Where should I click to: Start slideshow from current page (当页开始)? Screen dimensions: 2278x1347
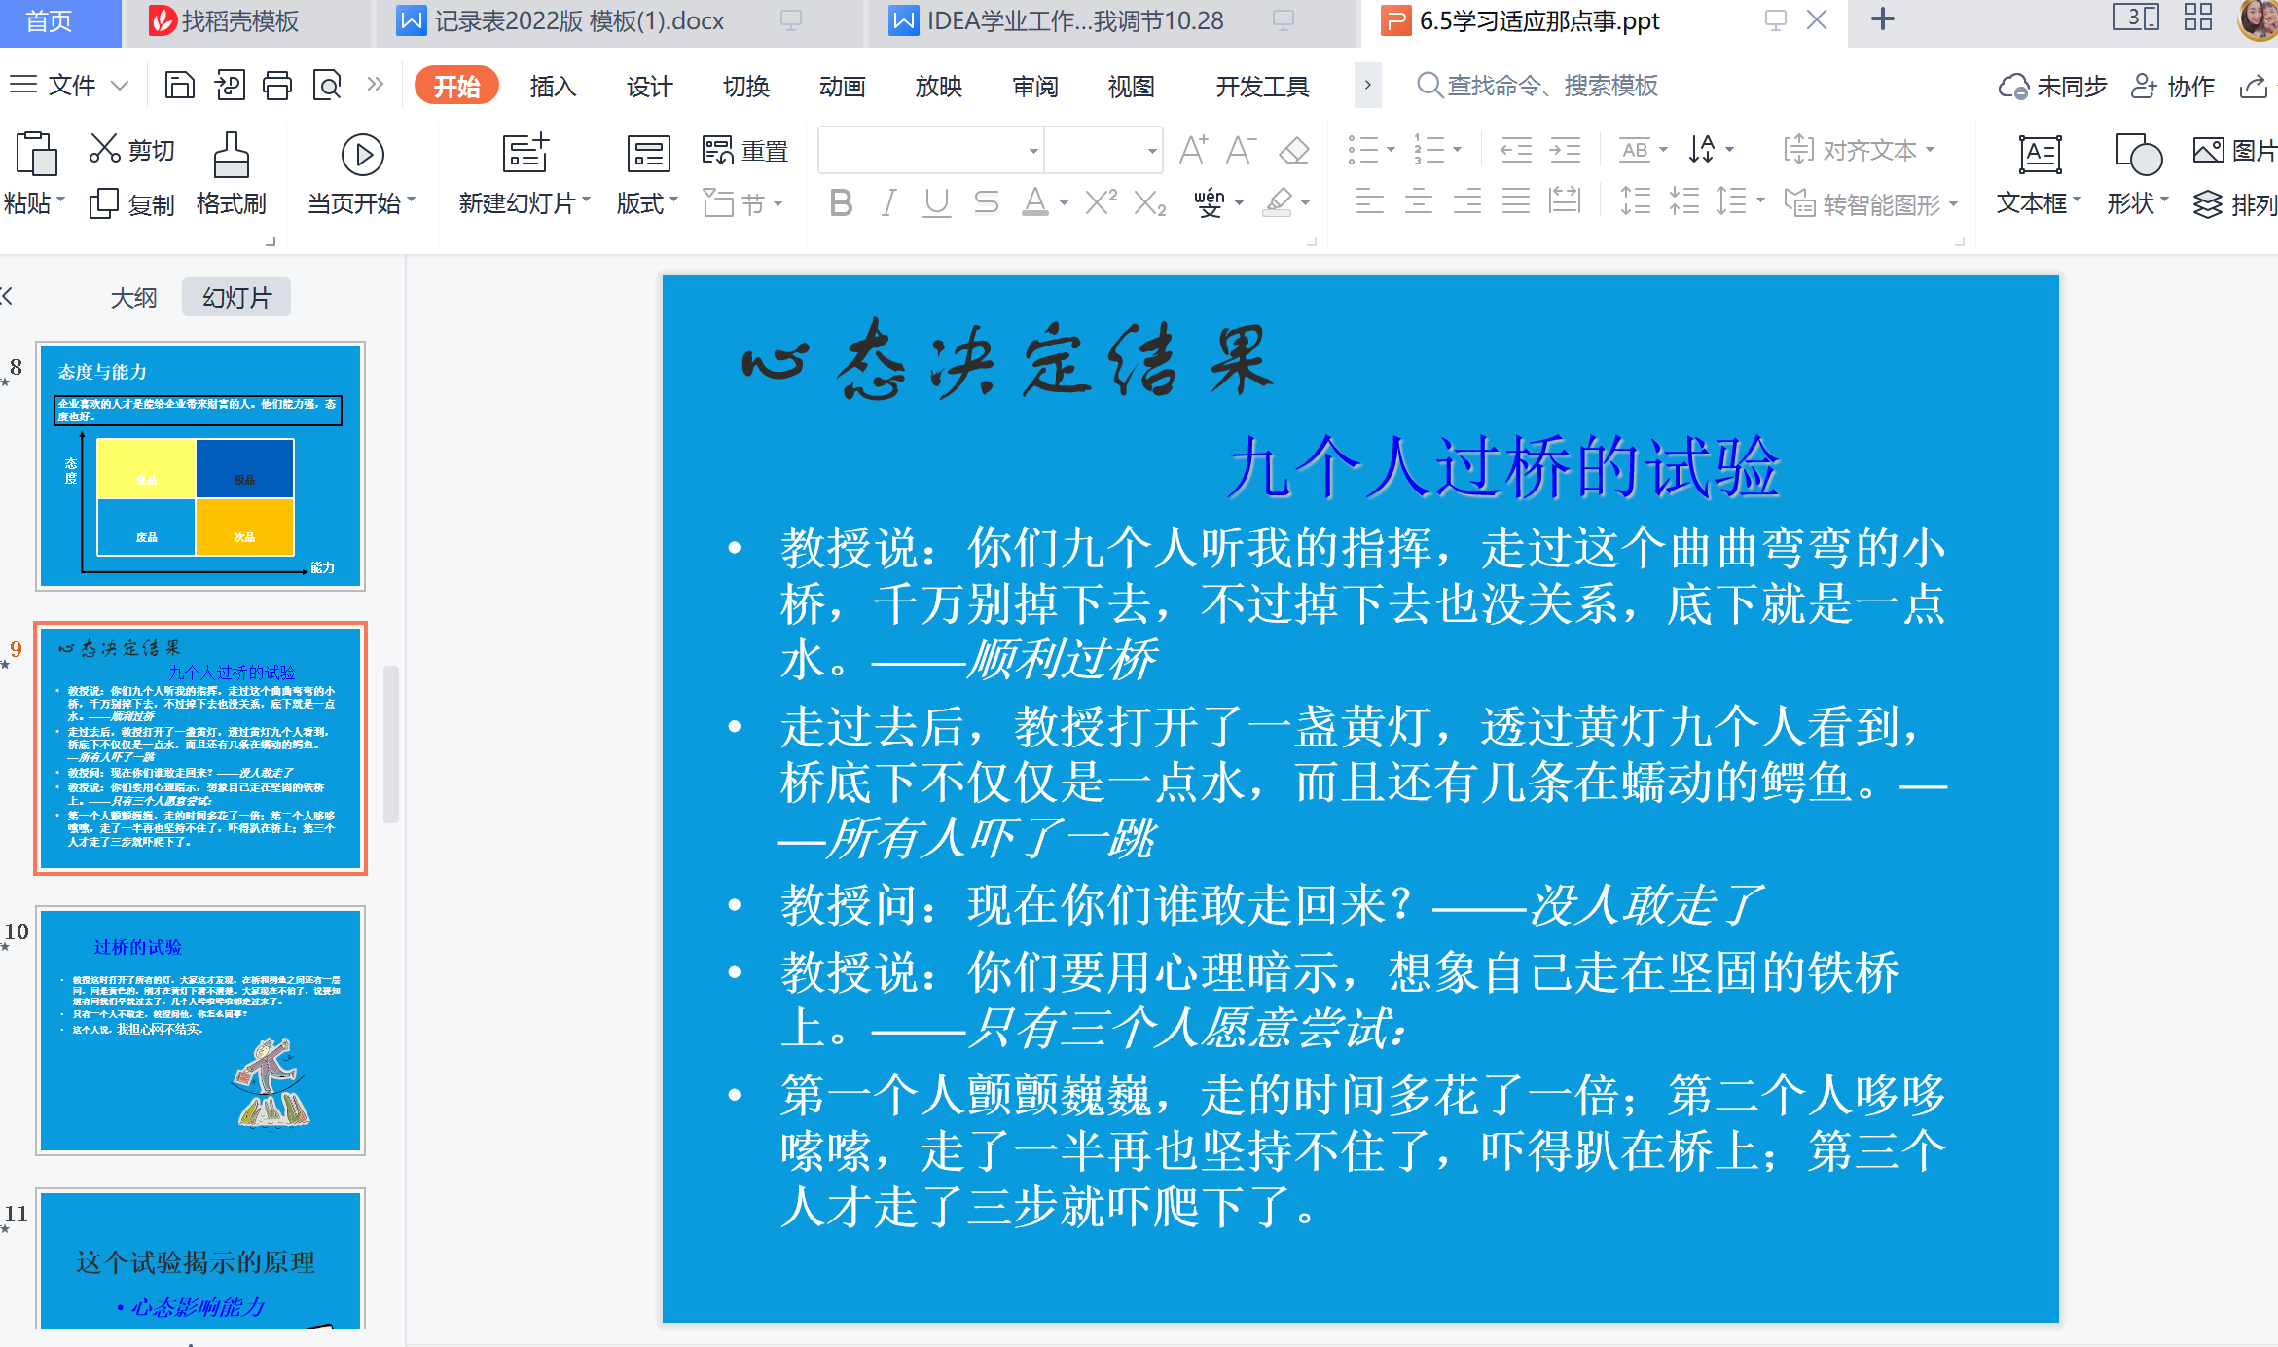click(x=362, y=156)
